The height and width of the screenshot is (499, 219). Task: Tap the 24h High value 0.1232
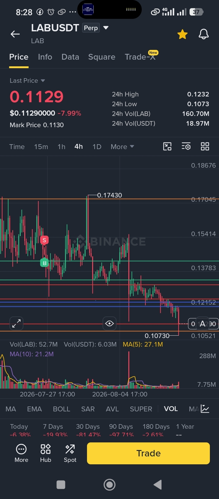pyautogui.click(x=198, y=94)
